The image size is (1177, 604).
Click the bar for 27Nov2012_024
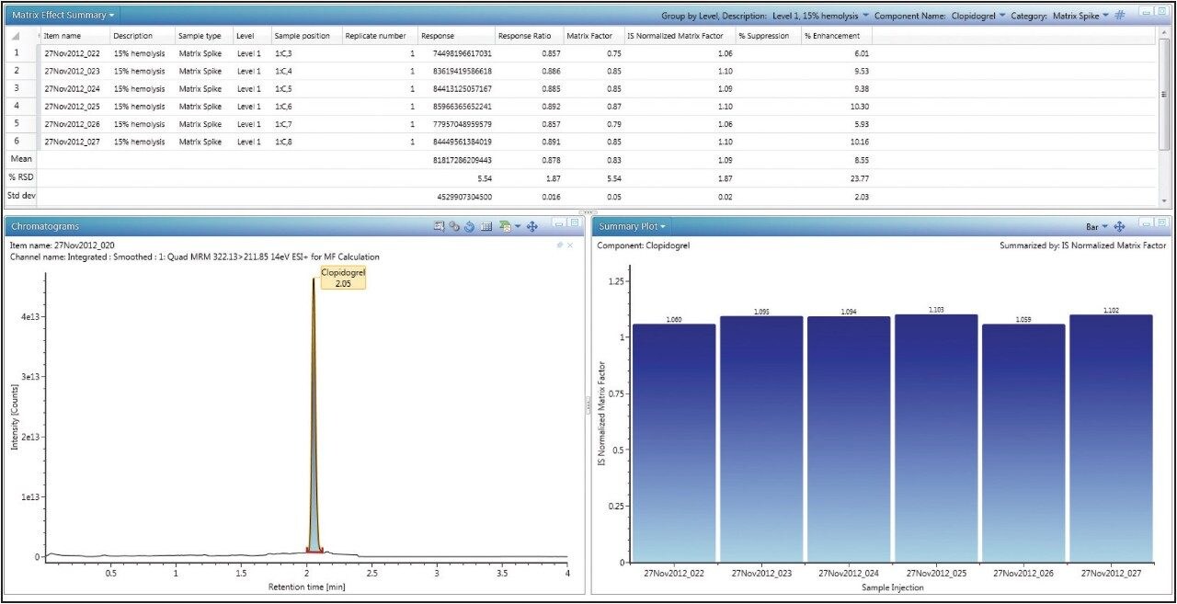coord(849,439)
